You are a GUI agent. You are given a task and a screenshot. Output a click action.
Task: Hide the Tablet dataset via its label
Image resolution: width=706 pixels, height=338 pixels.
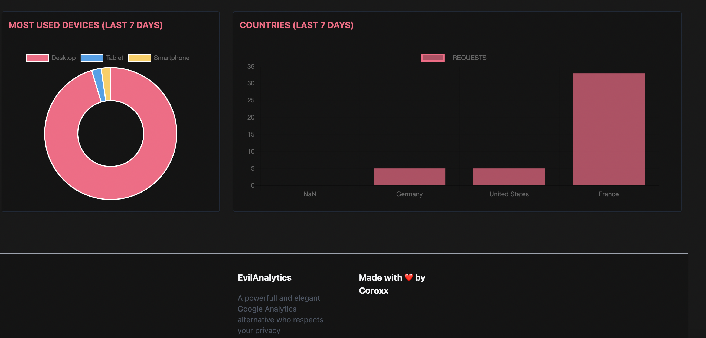pos(115,58)
